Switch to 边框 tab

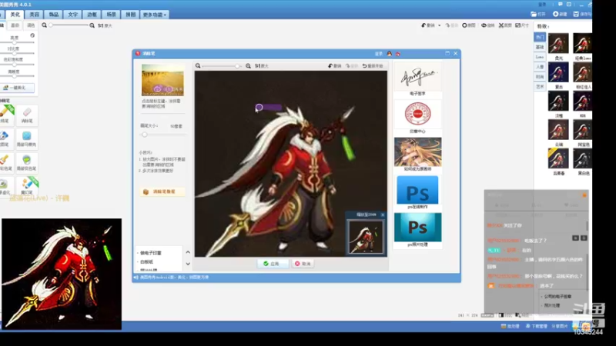coord(92,15)
